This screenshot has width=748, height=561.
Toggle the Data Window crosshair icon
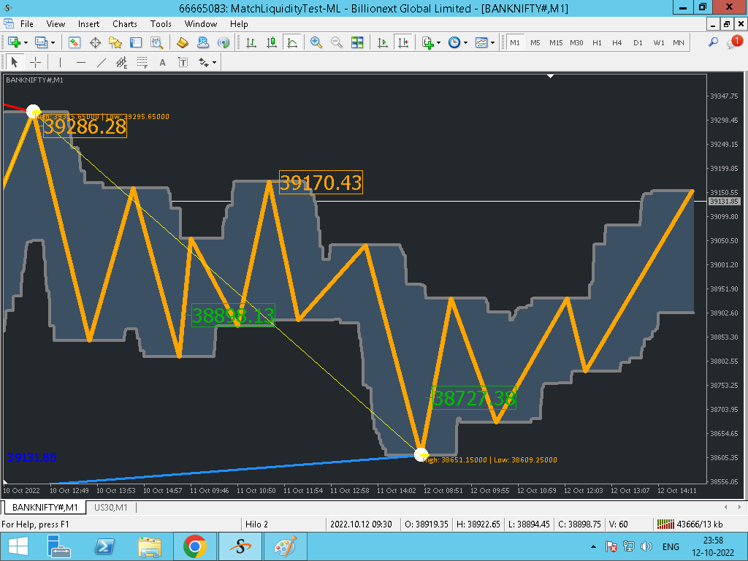[95, 42]
